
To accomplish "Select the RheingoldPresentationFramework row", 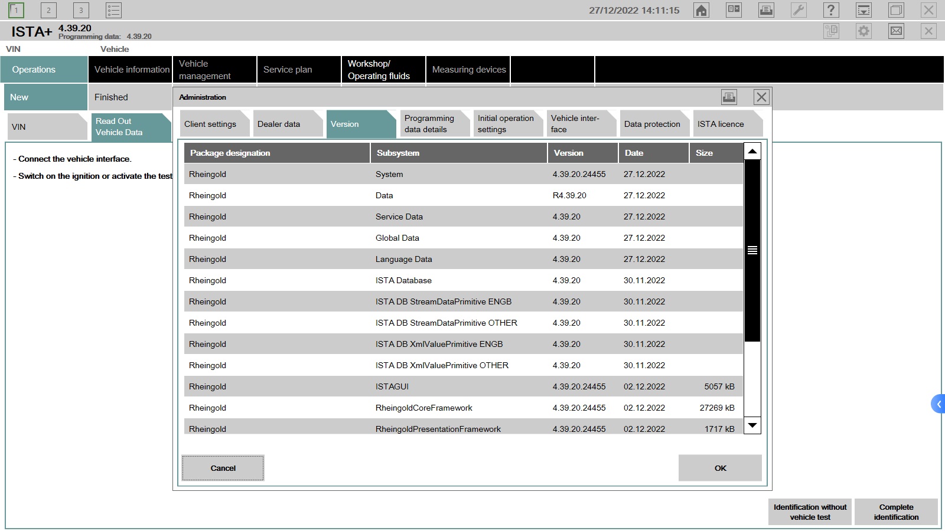I will tap(464, 427).
